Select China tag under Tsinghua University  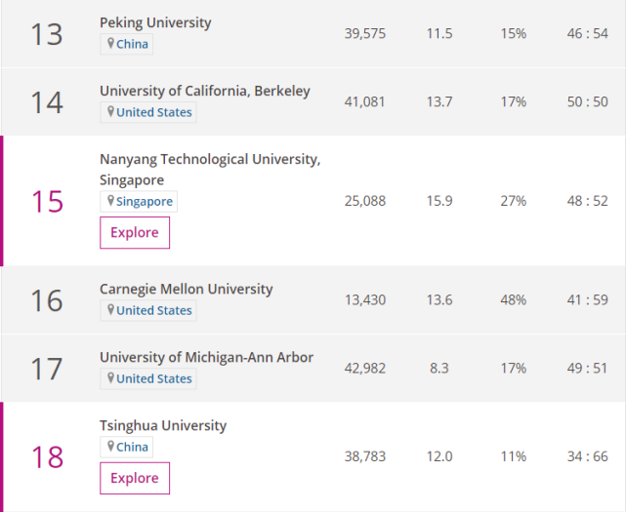click(x=133, y=447)
